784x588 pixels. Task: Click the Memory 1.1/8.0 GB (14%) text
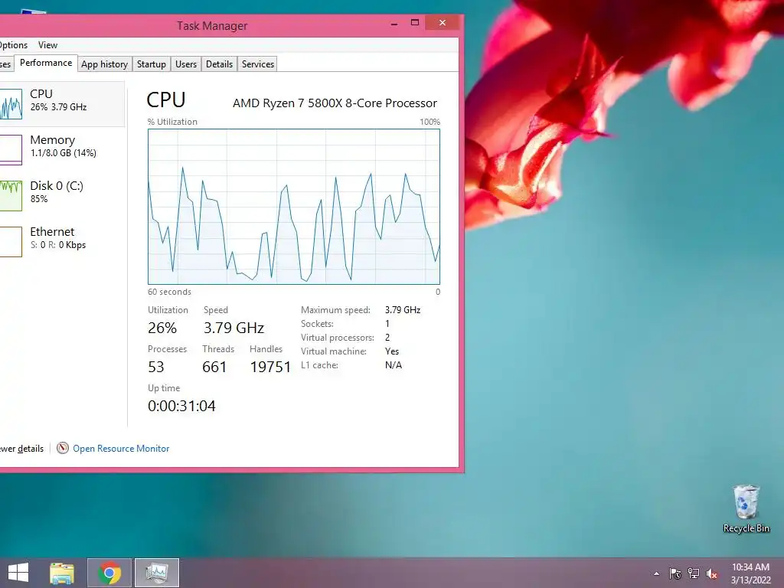(64, 153)
